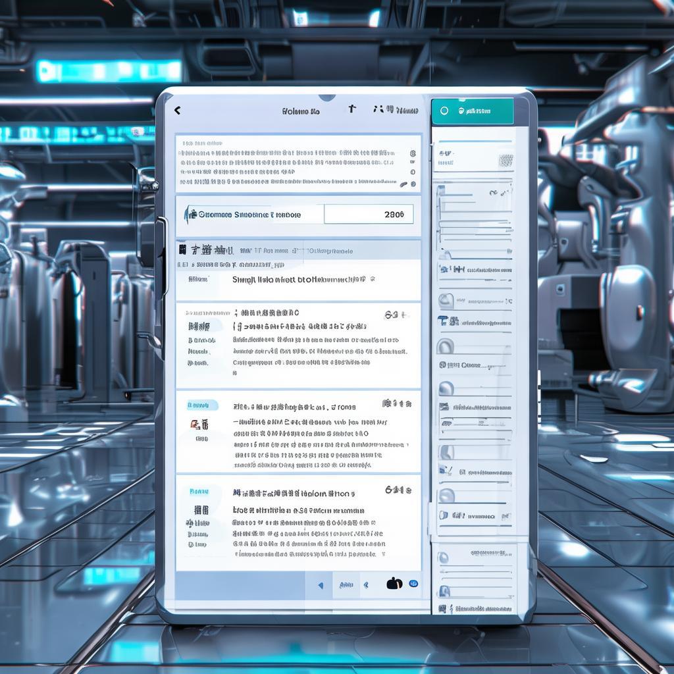Focus the input field showing 2806
The image size is (674, 674).
pos(369,214)
